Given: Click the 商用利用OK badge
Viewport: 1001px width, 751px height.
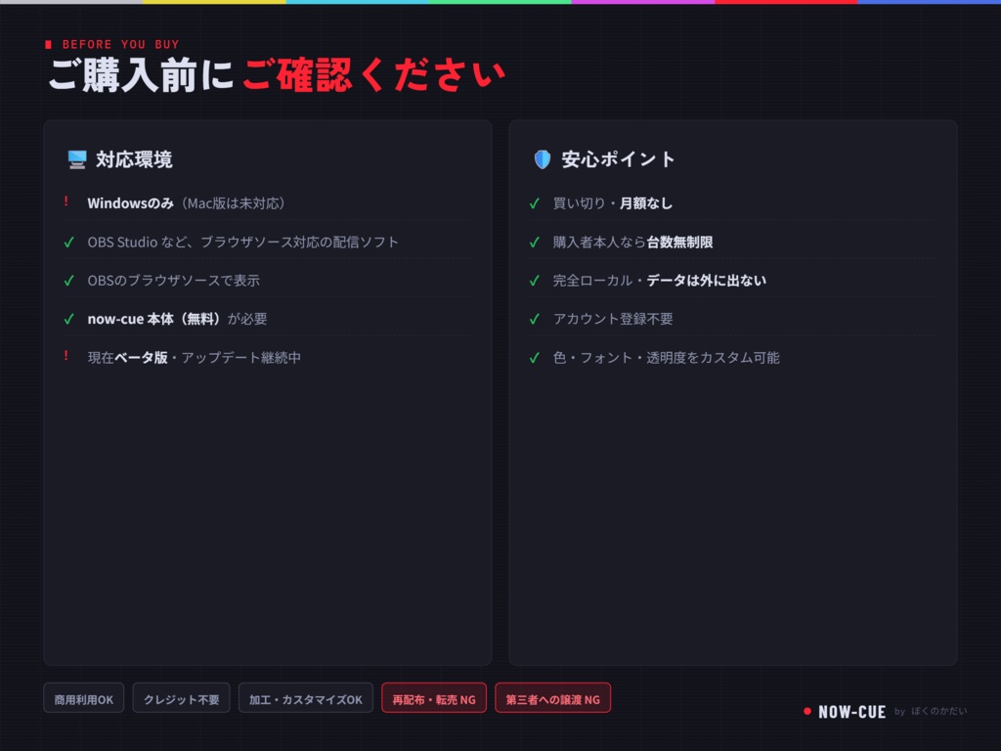Looking at the screenshot, I should coord(84,699).
